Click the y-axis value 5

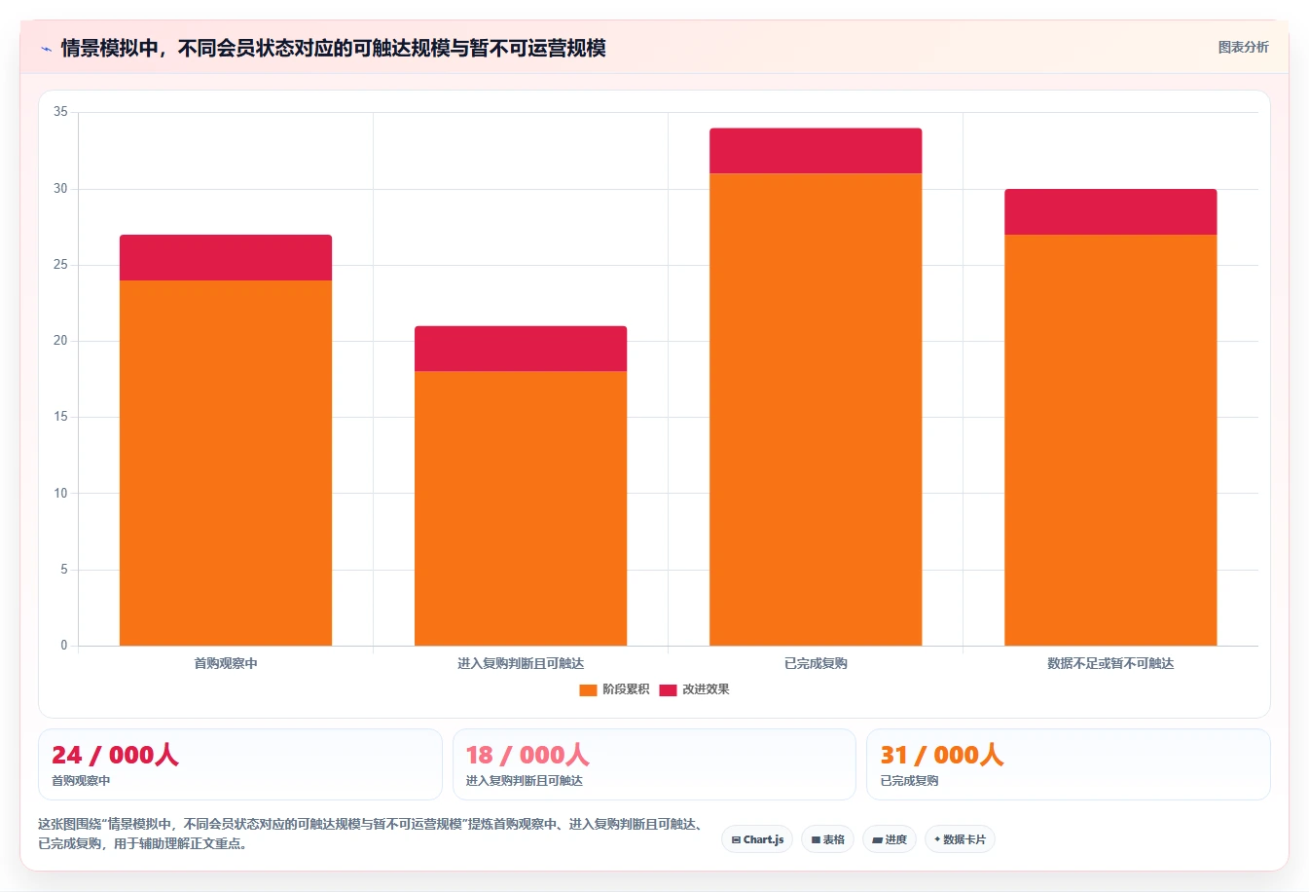64,570
